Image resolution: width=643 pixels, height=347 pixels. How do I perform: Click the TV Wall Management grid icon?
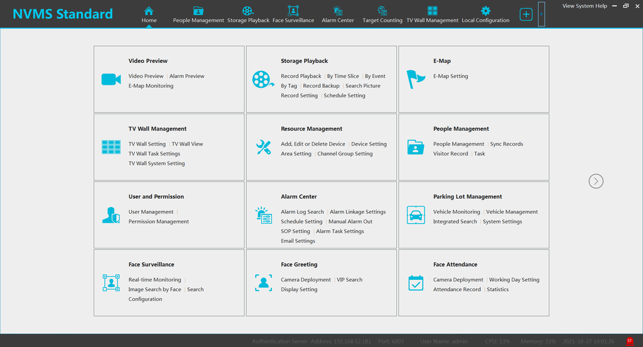click(111, 147)
